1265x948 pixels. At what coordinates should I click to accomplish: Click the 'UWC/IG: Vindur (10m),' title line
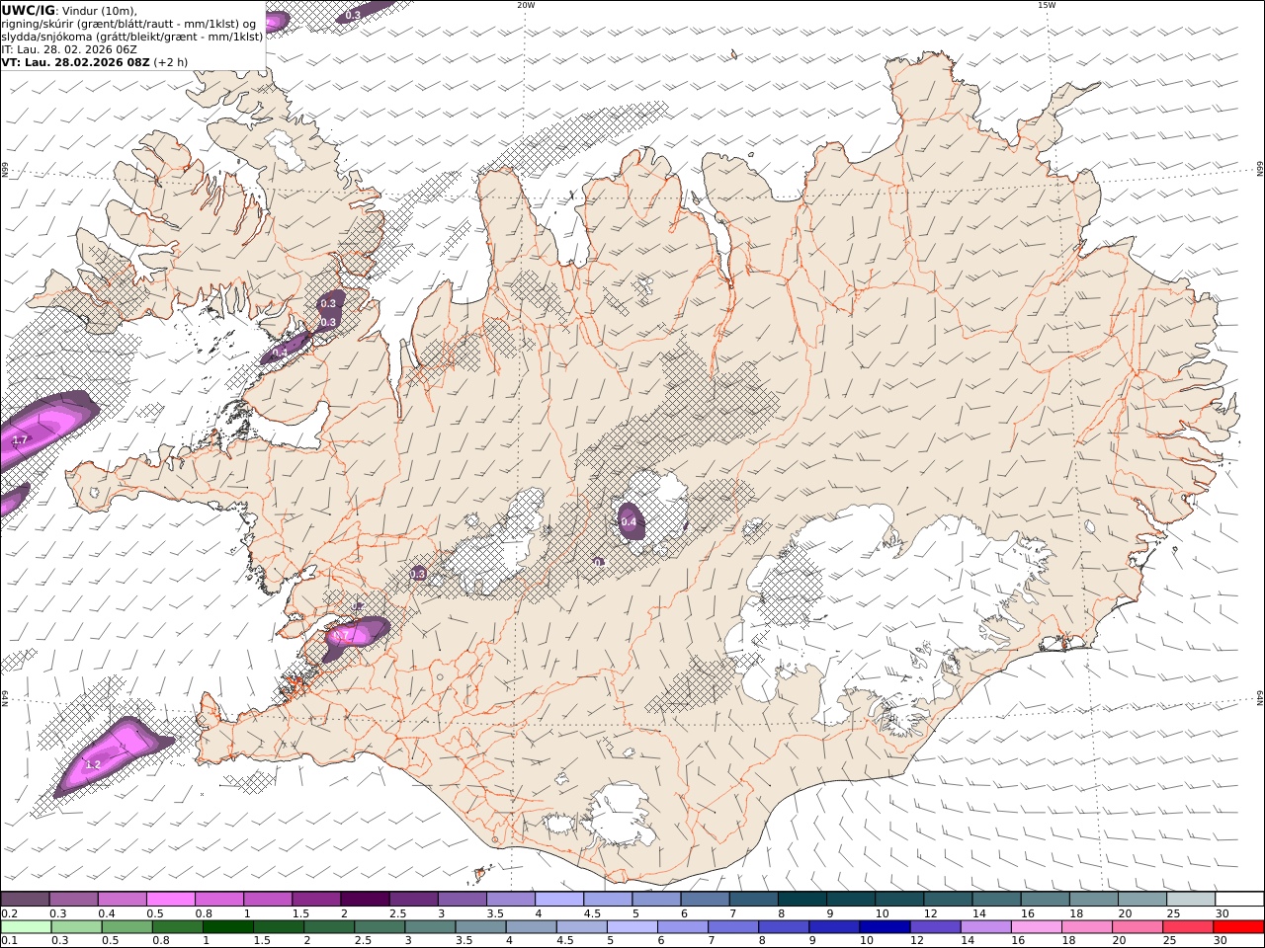[x=70, y=11]
